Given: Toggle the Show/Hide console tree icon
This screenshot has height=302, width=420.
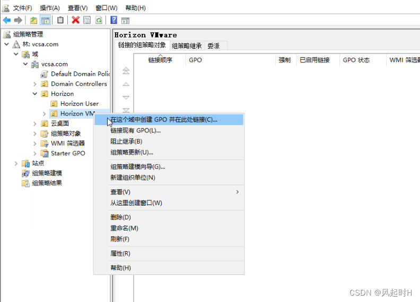Looking at the screenshot, I should pyautogui.click(x=45, y=20).
